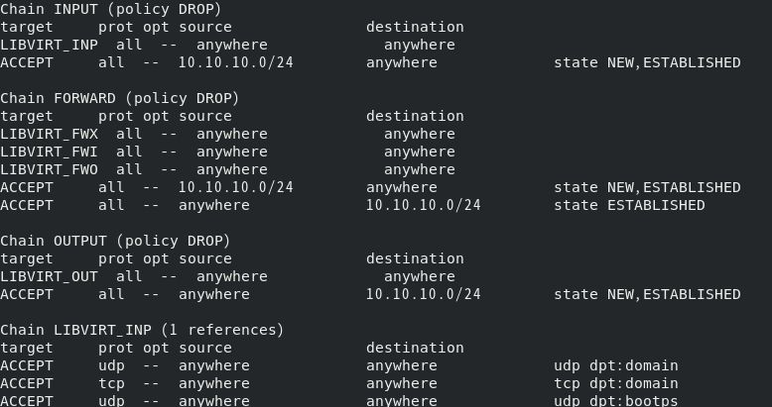The width and height of the screenshot is (772, 407).
Task: Click 'udp dpt:bootps' text
Action: (x=616, y=401)
